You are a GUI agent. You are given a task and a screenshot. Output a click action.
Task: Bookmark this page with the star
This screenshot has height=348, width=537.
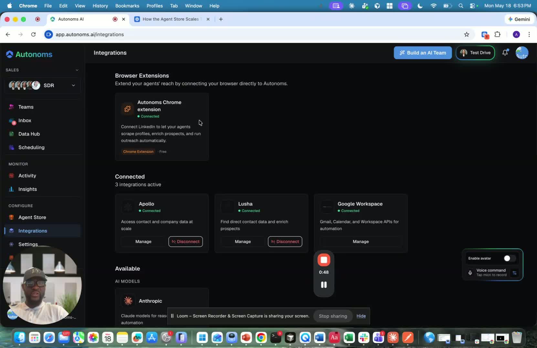click(467, 35)
